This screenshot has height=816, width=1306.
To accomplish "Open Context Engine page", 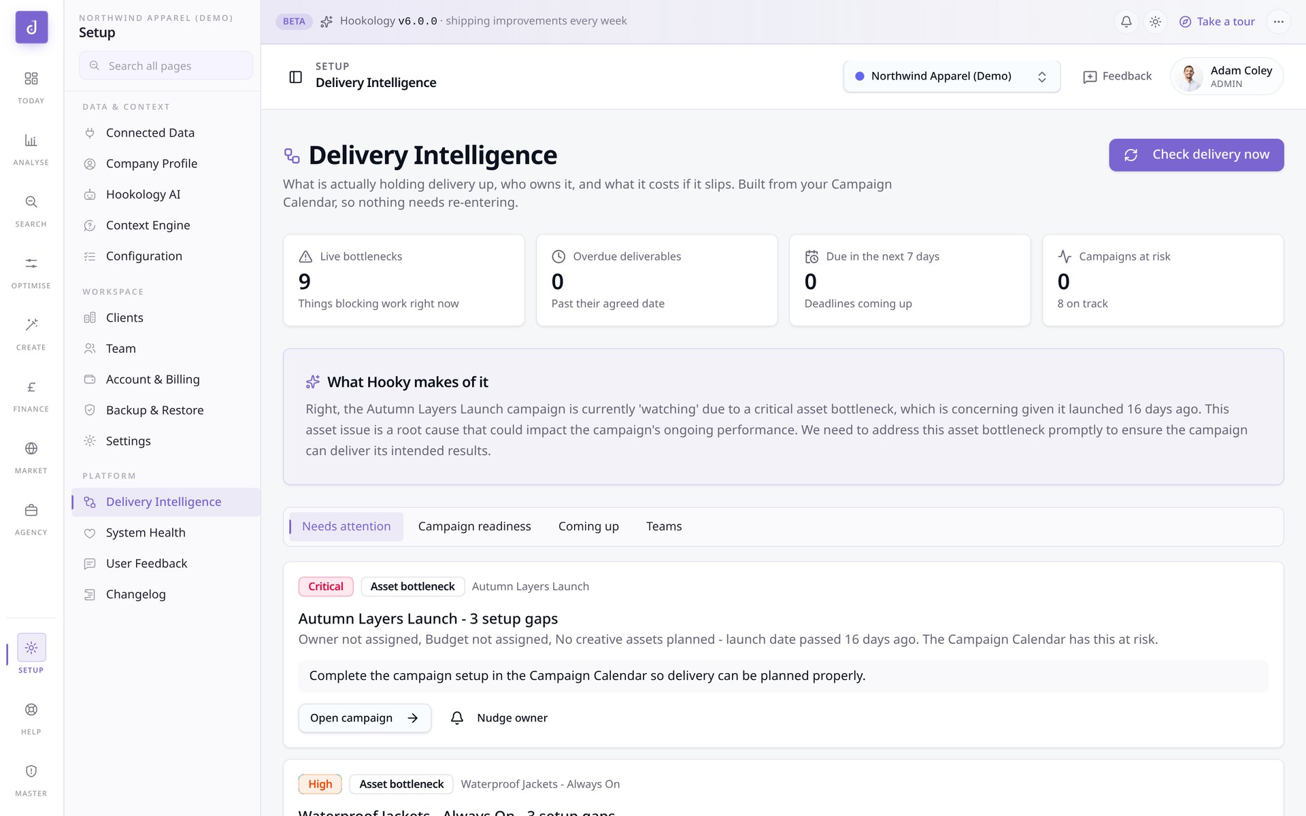I will tap(165, 226).
